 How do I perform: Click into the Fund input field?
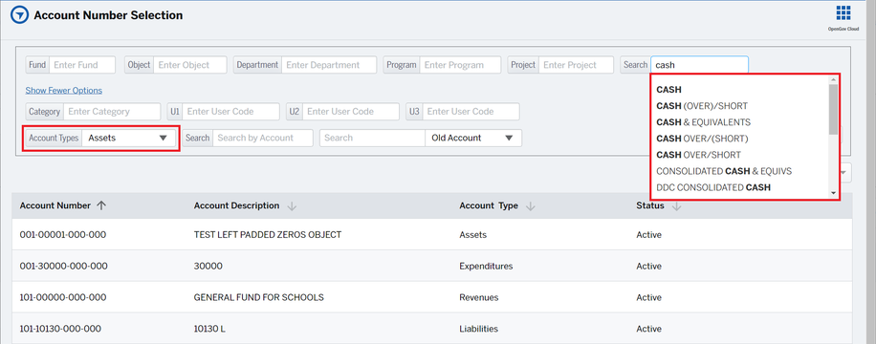82,65
